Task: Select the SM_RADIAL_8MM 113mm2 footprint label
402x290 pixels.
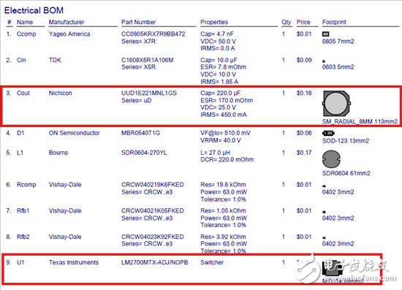Action: click(x=360, y=122)
